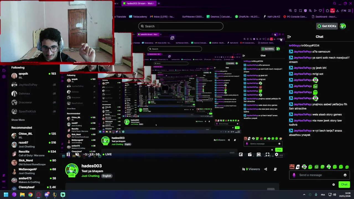Click the browser zoom magnifier icon
The width and height of the screenshot is (354, 199).
(x=290, y=11)
